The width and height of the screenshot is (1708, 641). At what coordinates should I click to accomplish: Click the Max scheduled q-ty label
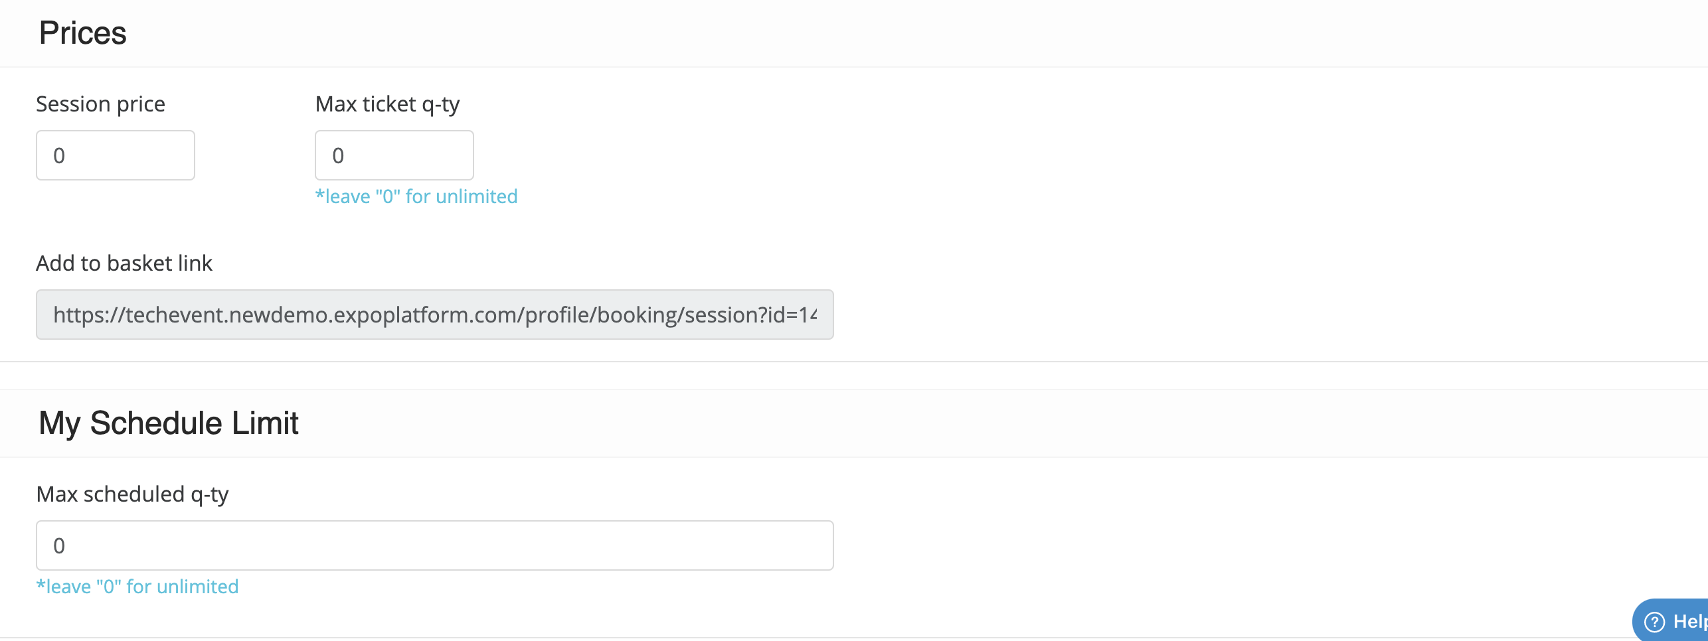[133, 494]
